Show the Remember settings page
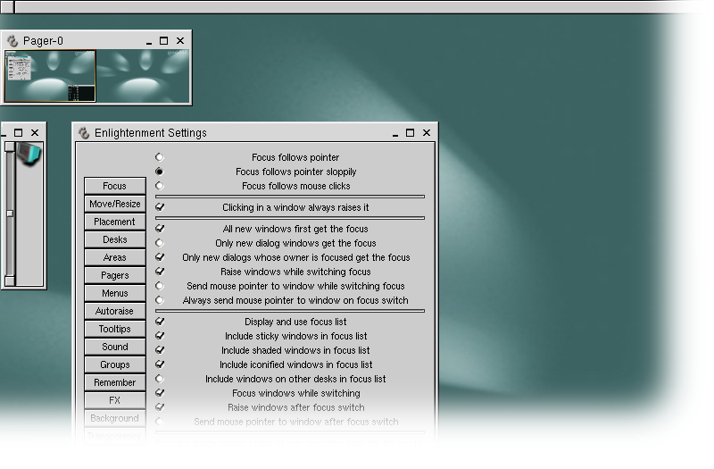 (x=115, y=382)
